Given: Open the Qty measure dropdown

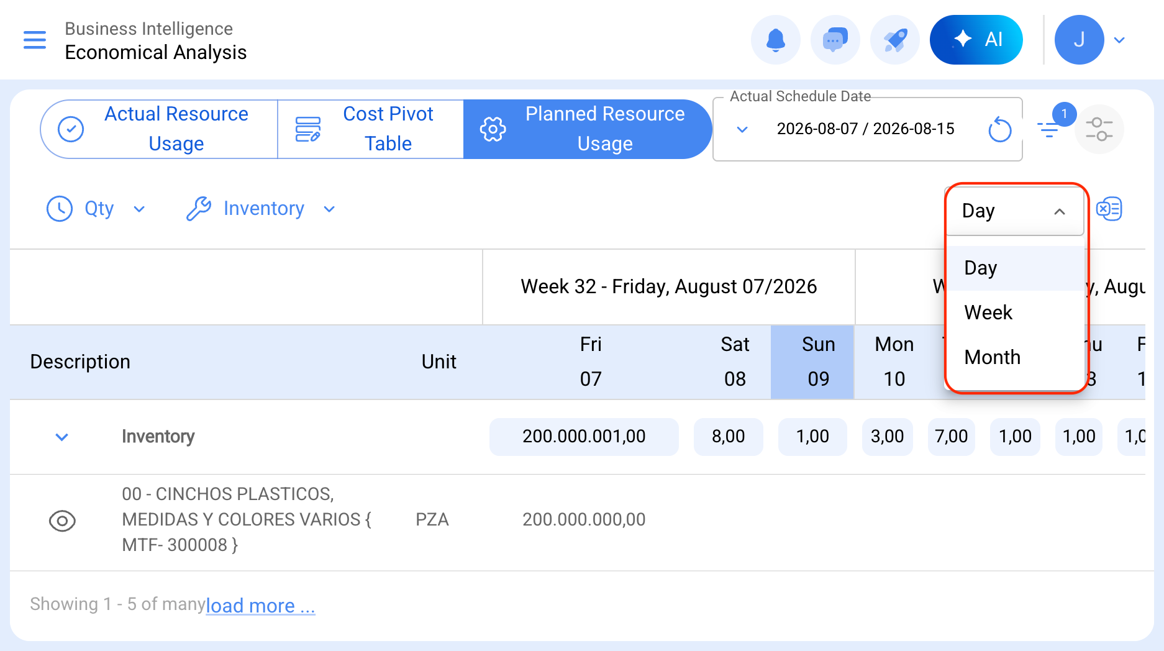Looking at the screenshot, I should pyautogui.click(x=96, y=209).
